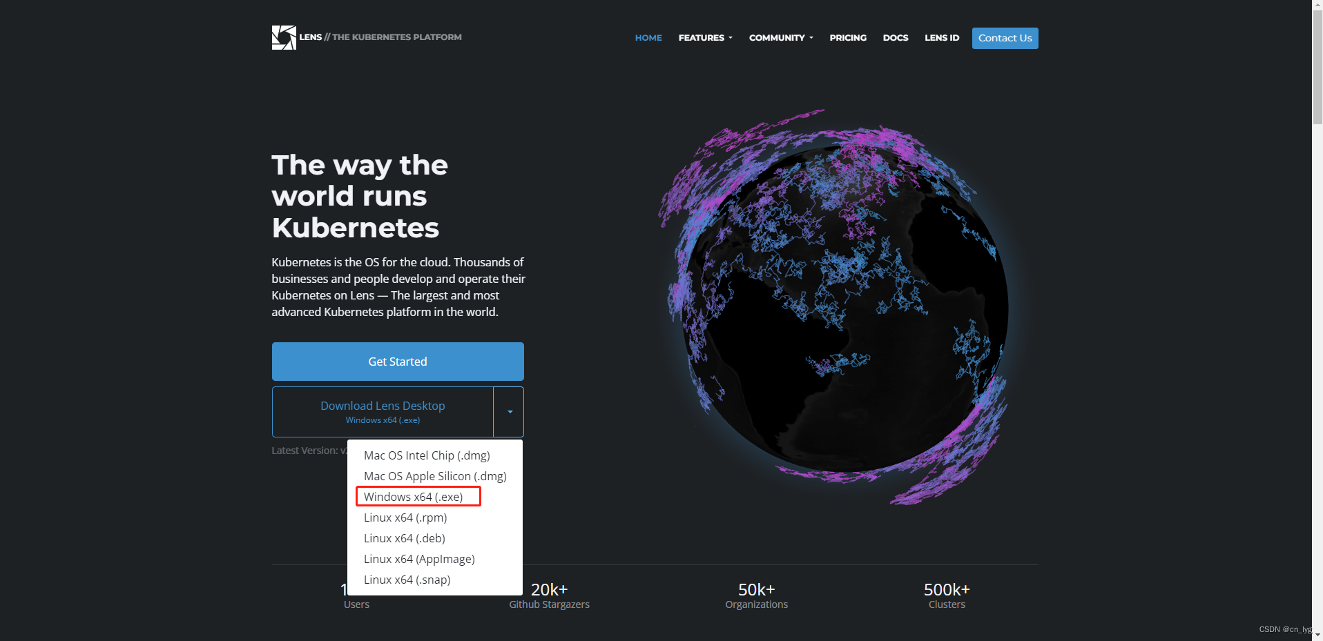Click the Get Started button

click(x=398, y=362)
